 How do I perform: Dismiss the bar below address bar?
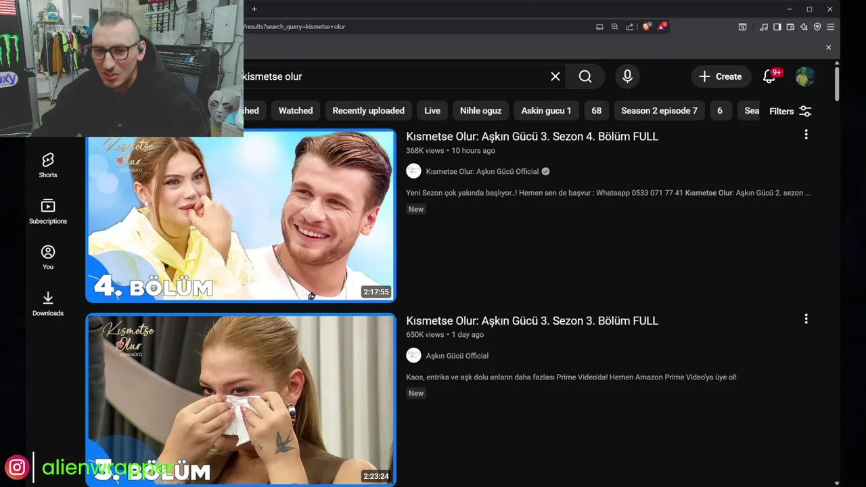point(828,47)
